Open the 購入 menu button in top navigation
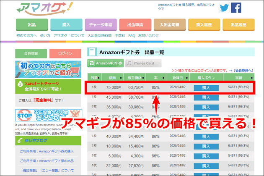 66,25
